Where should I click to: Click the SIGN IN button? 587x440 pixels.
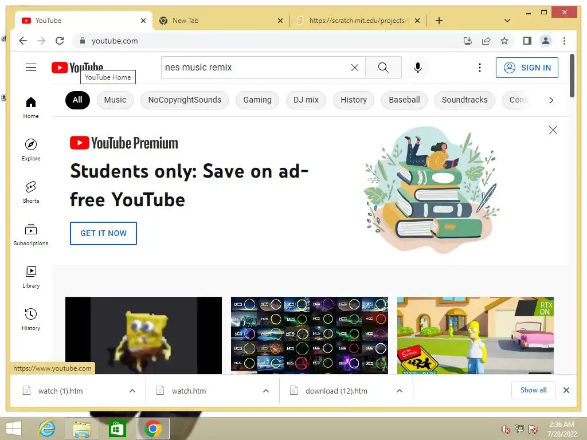[527, 68]
